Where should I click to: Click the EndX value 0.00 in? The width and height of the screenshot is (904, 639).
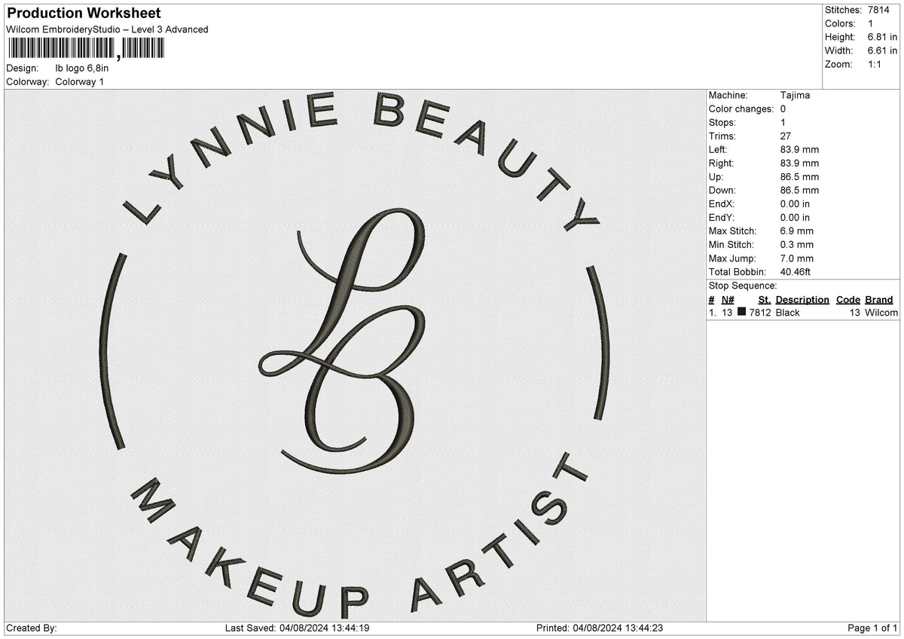[796, 204]
